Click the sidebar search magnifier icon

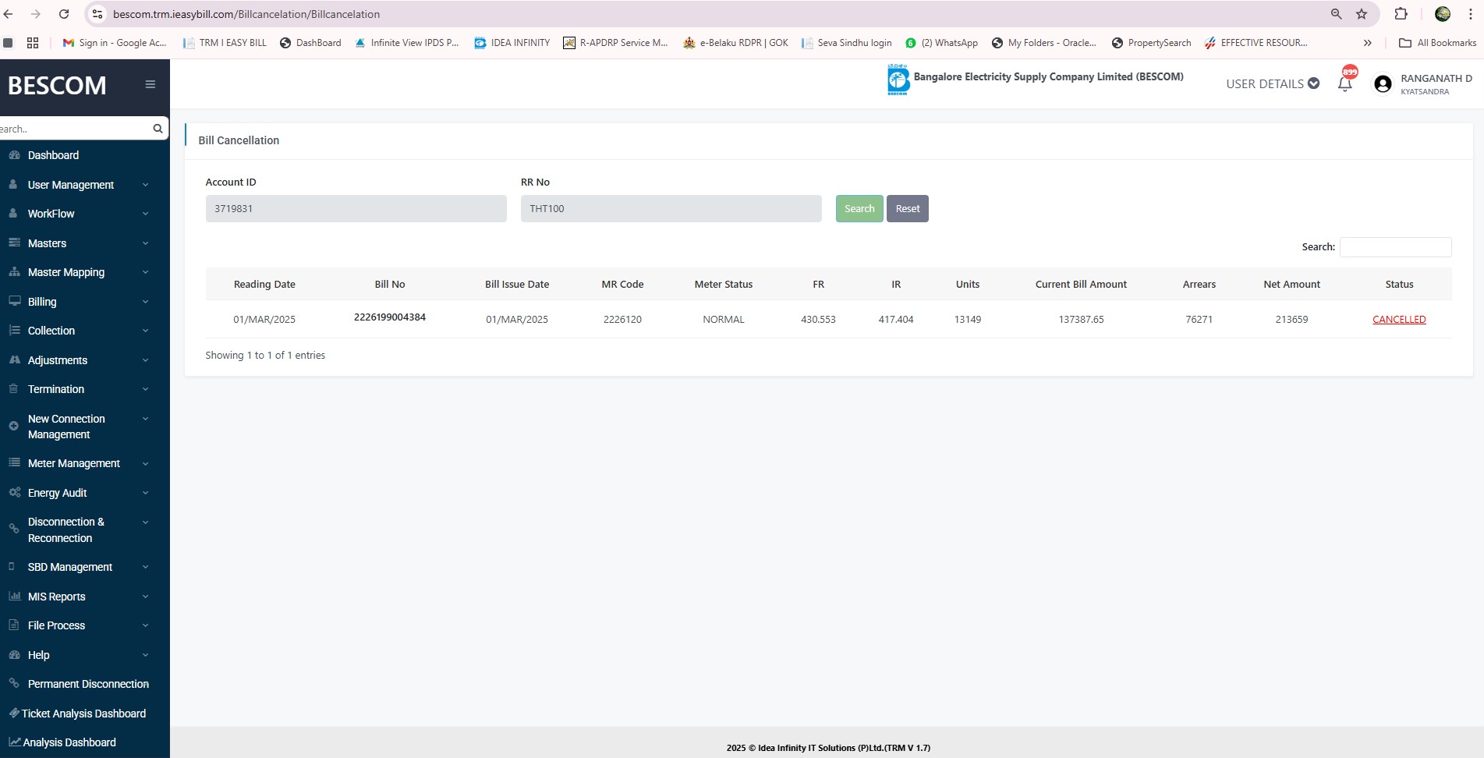tap(158, 129)
